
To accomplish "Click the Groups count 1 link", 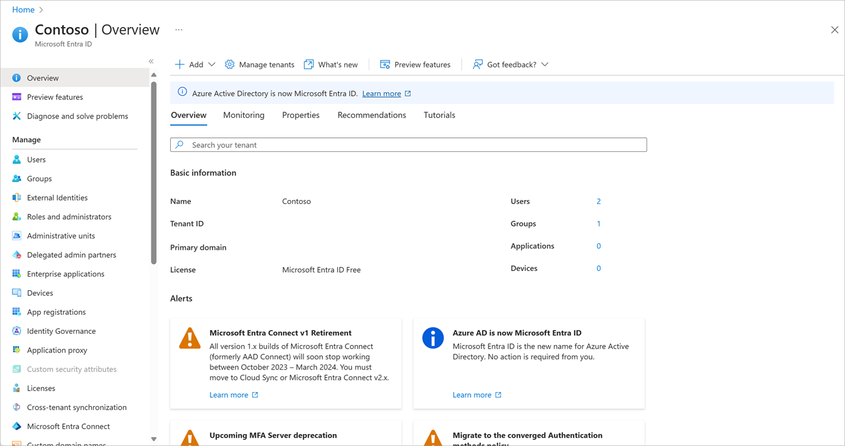I will [x=599, y=224].
